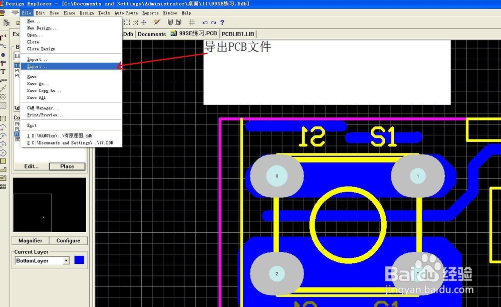501x307 pixels.
Task: Select the Place Coordinate tool
Action: [3, 80]
